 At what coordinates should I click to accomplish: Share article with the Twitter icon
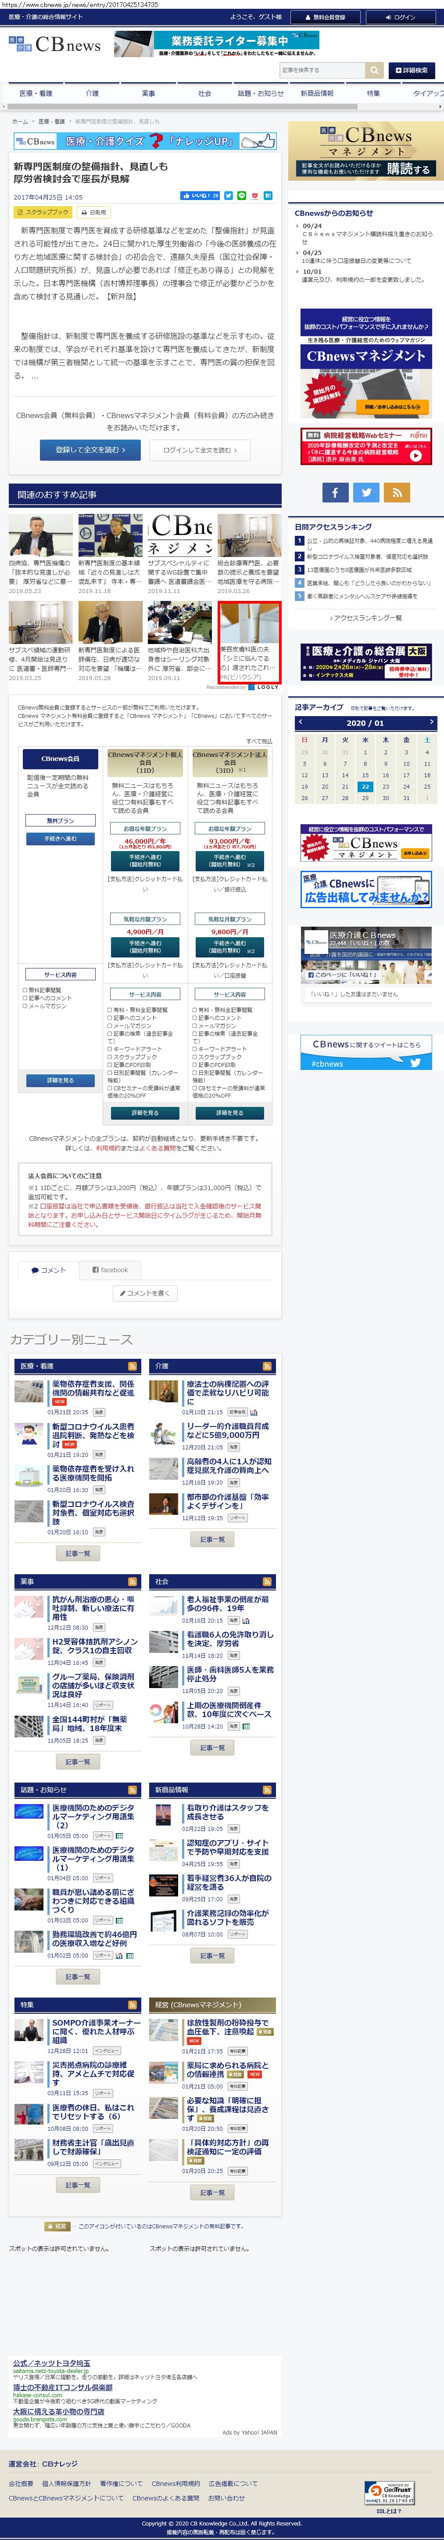pyautogui.click(x=229, y=196)
